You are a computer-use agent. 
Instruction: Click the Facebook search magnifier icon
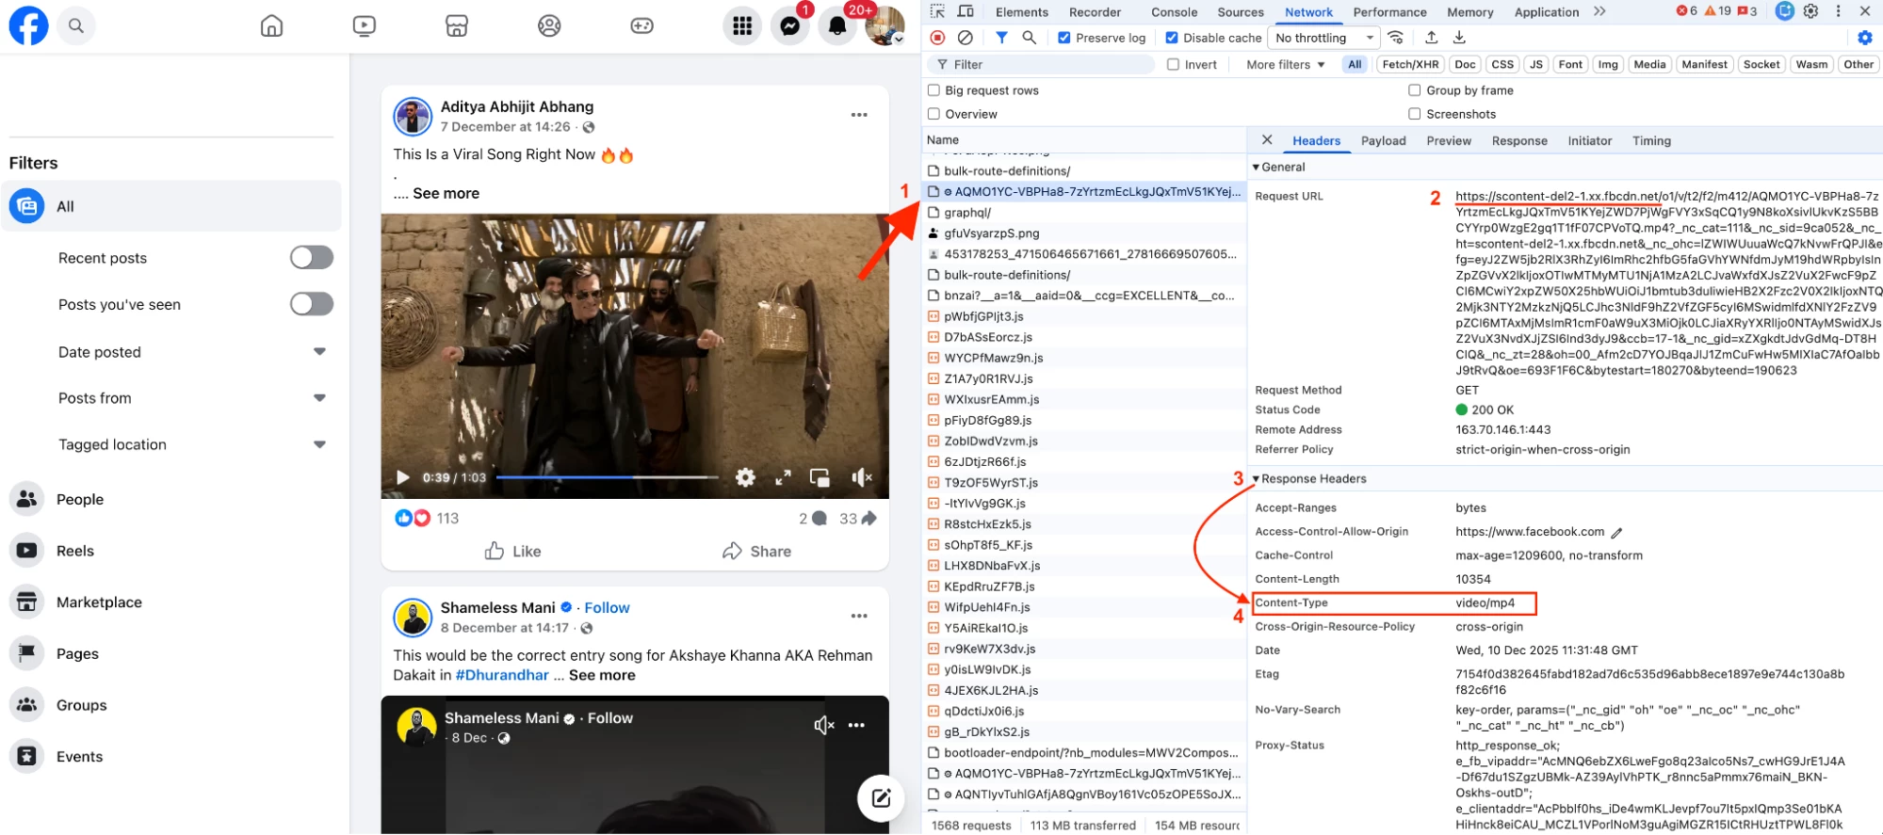coord(76,26)
